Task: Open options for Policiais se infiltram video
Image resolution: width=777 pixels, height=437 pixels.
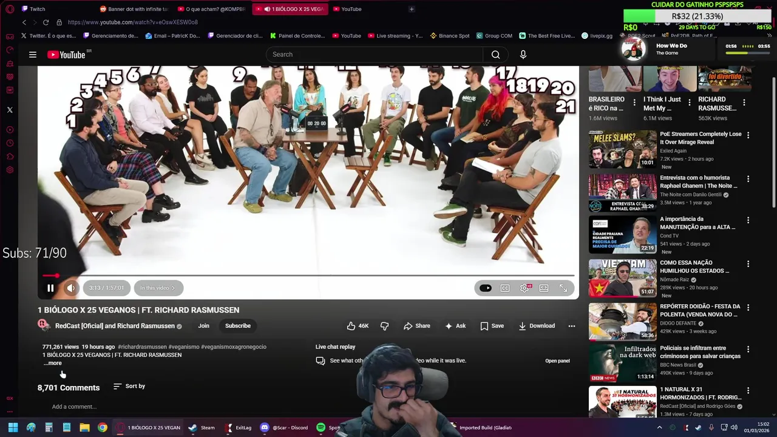Action: (748, 350)
